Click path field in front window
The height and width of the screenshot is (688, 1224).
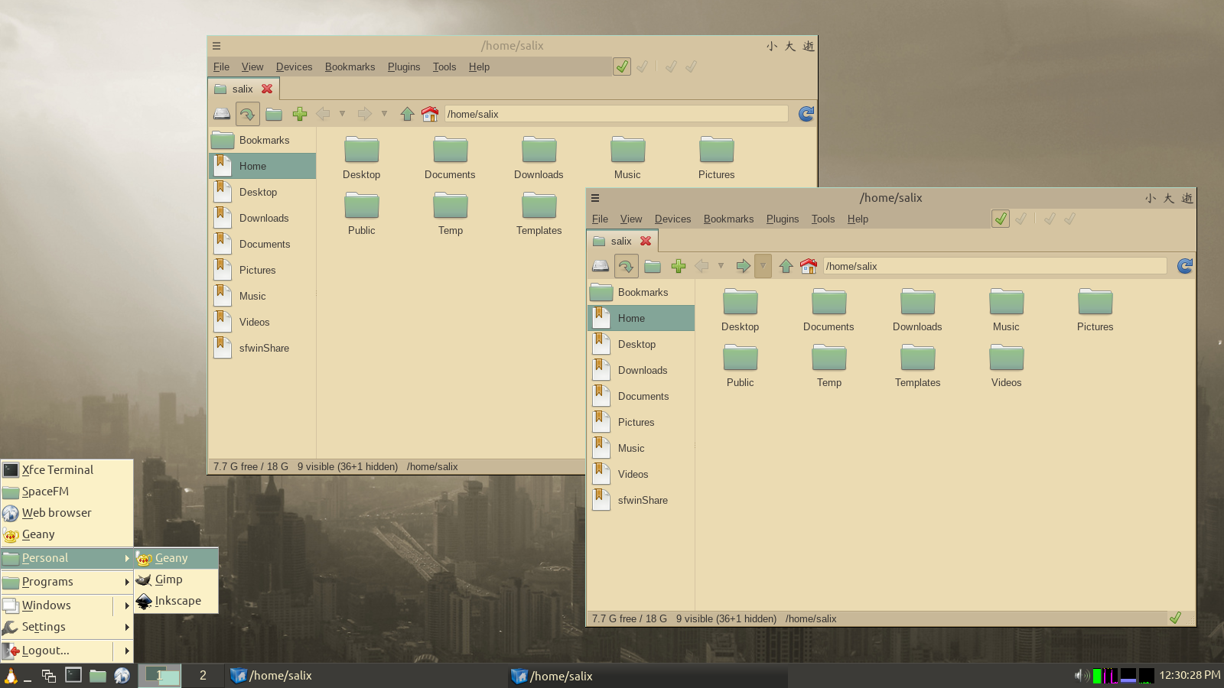(x=994, y=266)
